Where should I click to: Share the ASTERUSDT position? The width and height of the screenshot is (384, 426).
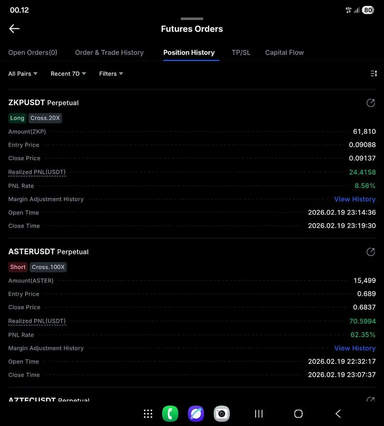tap(371, 252)
